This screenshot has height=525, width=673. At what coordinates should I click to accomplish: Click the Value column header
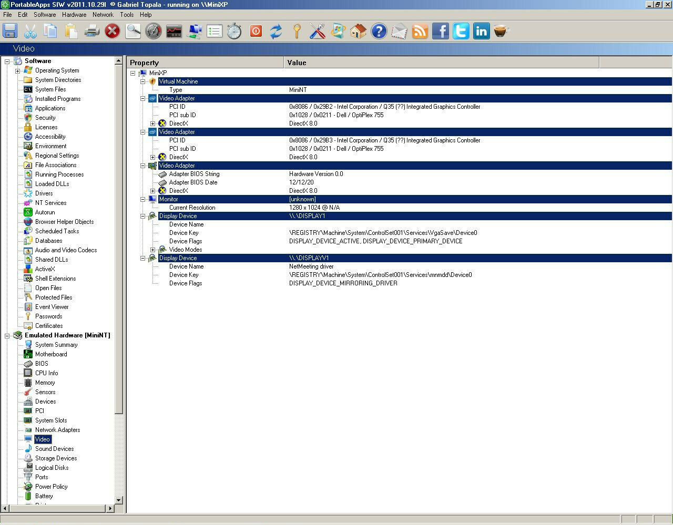point(441,63)
